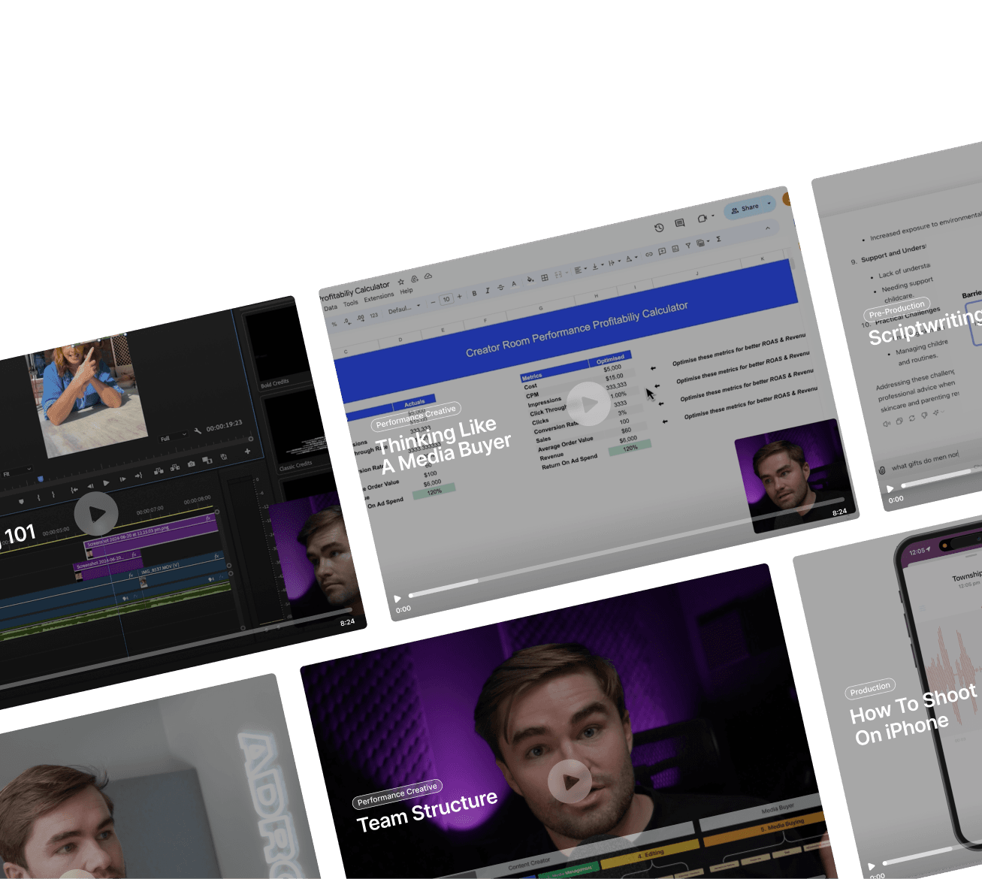982x879 pixels.
Task: Open the Data menu
Action: [331, 308]
